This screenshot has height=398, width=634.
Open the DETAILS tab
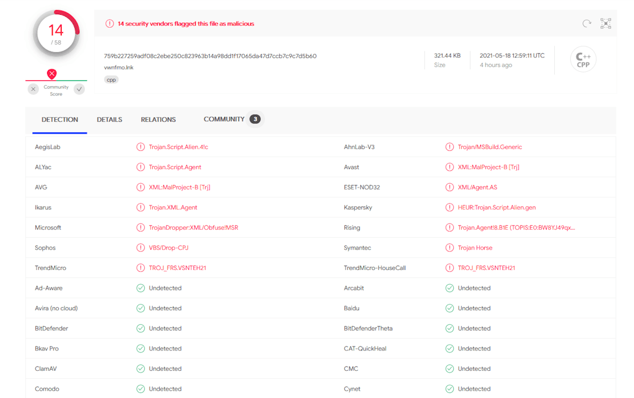coord(110,119)
